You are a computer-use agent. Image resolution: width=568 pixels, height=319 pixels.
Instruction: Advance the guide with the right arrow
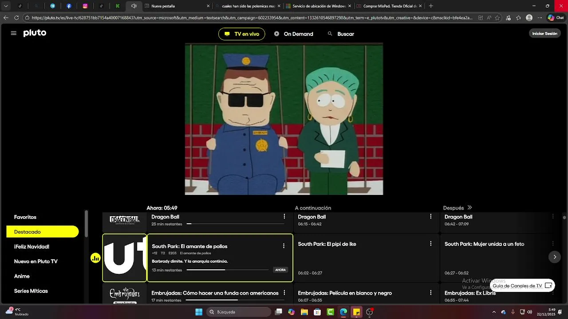click(x=555, y=257)
